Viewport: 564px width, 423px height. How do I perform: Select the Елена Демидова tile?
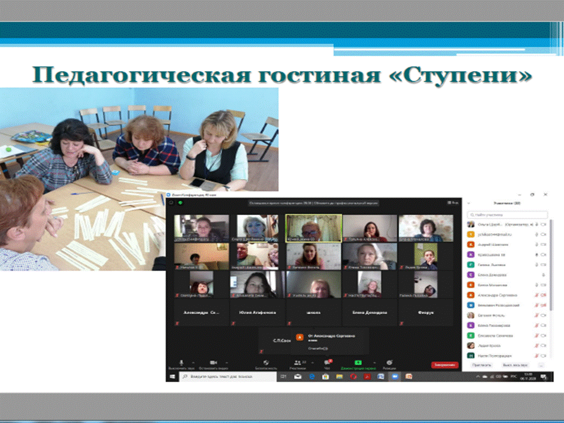pyautogui.click(x=370, y=313)
